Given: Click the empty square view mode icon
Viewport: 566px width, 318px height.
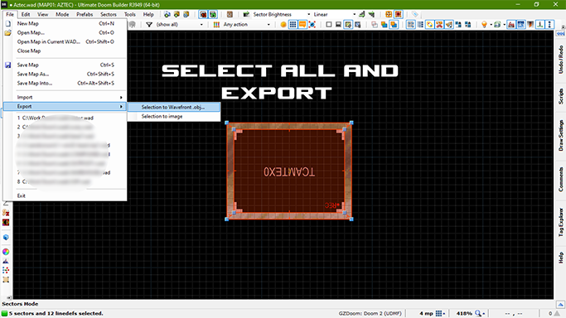Looking at the screenshot, I should click(328, 25).
